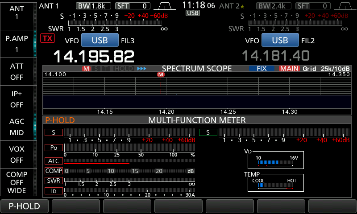357x214 pixels.
Task: Open the AGC MID setting selector
Action: [x=17, y=127]
